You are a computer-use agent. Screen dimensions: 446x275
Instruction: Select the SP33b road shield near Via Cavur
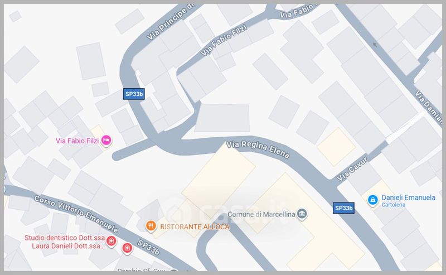(343, 208)
